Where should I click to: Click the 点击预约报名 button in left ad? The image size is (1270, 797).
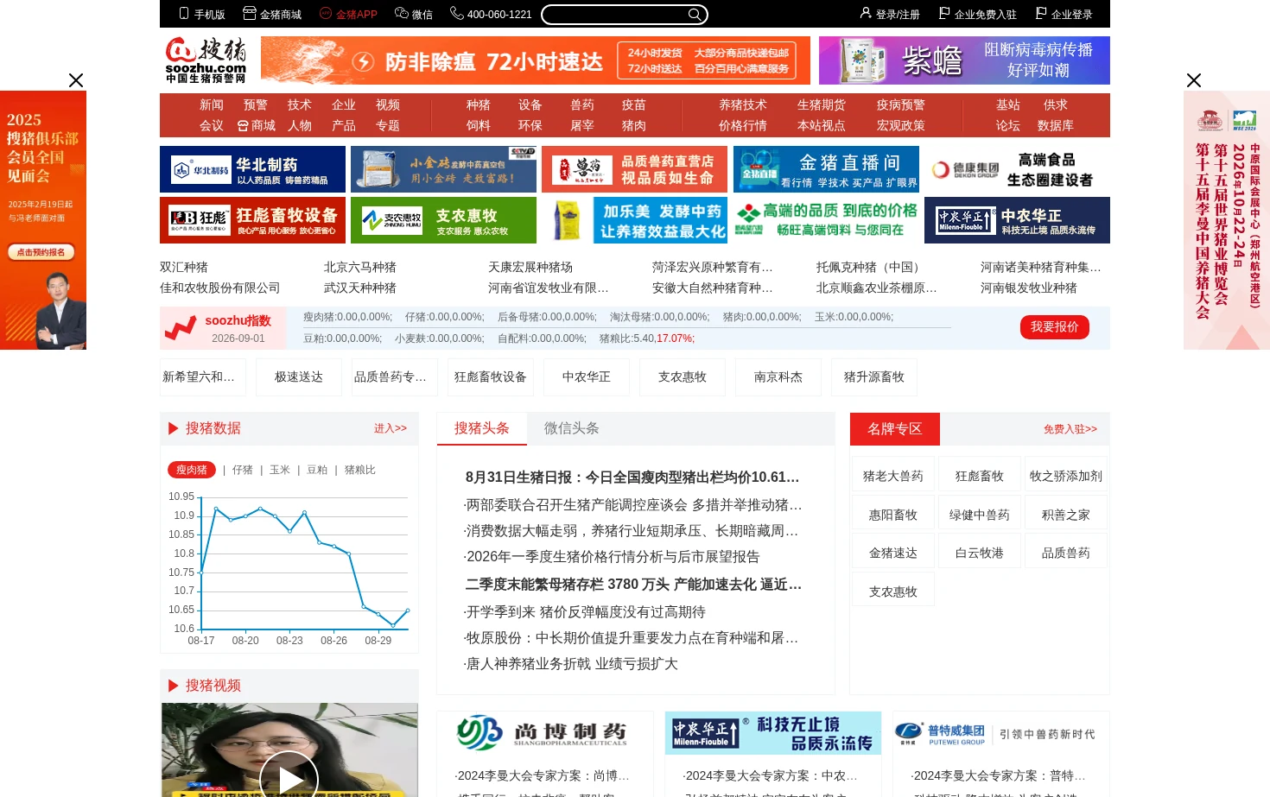click(41, 252)
